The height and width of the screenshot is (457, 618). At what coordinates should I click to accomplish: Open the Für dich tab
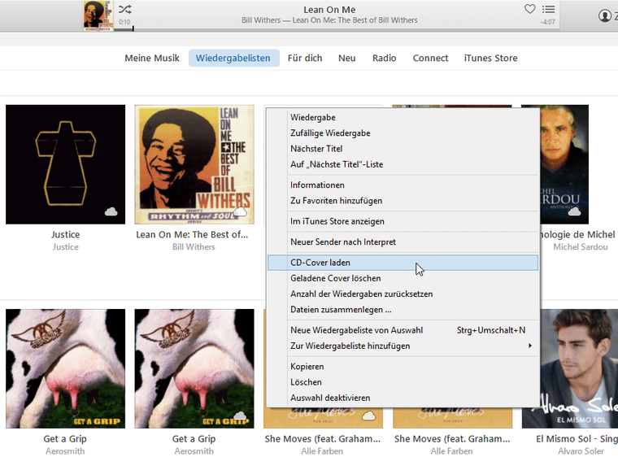(305, 58)
